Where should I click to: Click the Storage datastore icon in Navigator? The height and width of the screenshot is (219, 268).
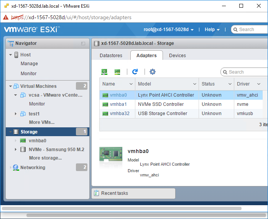click(x=16, y=132)
